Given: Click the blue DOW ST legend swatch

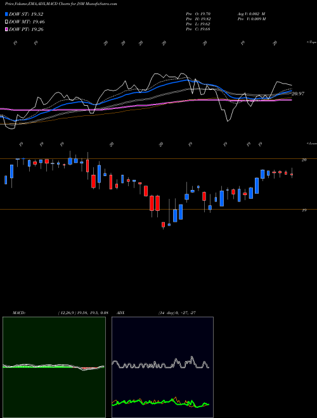Looking at the screenshot, I should click(6, 14).
